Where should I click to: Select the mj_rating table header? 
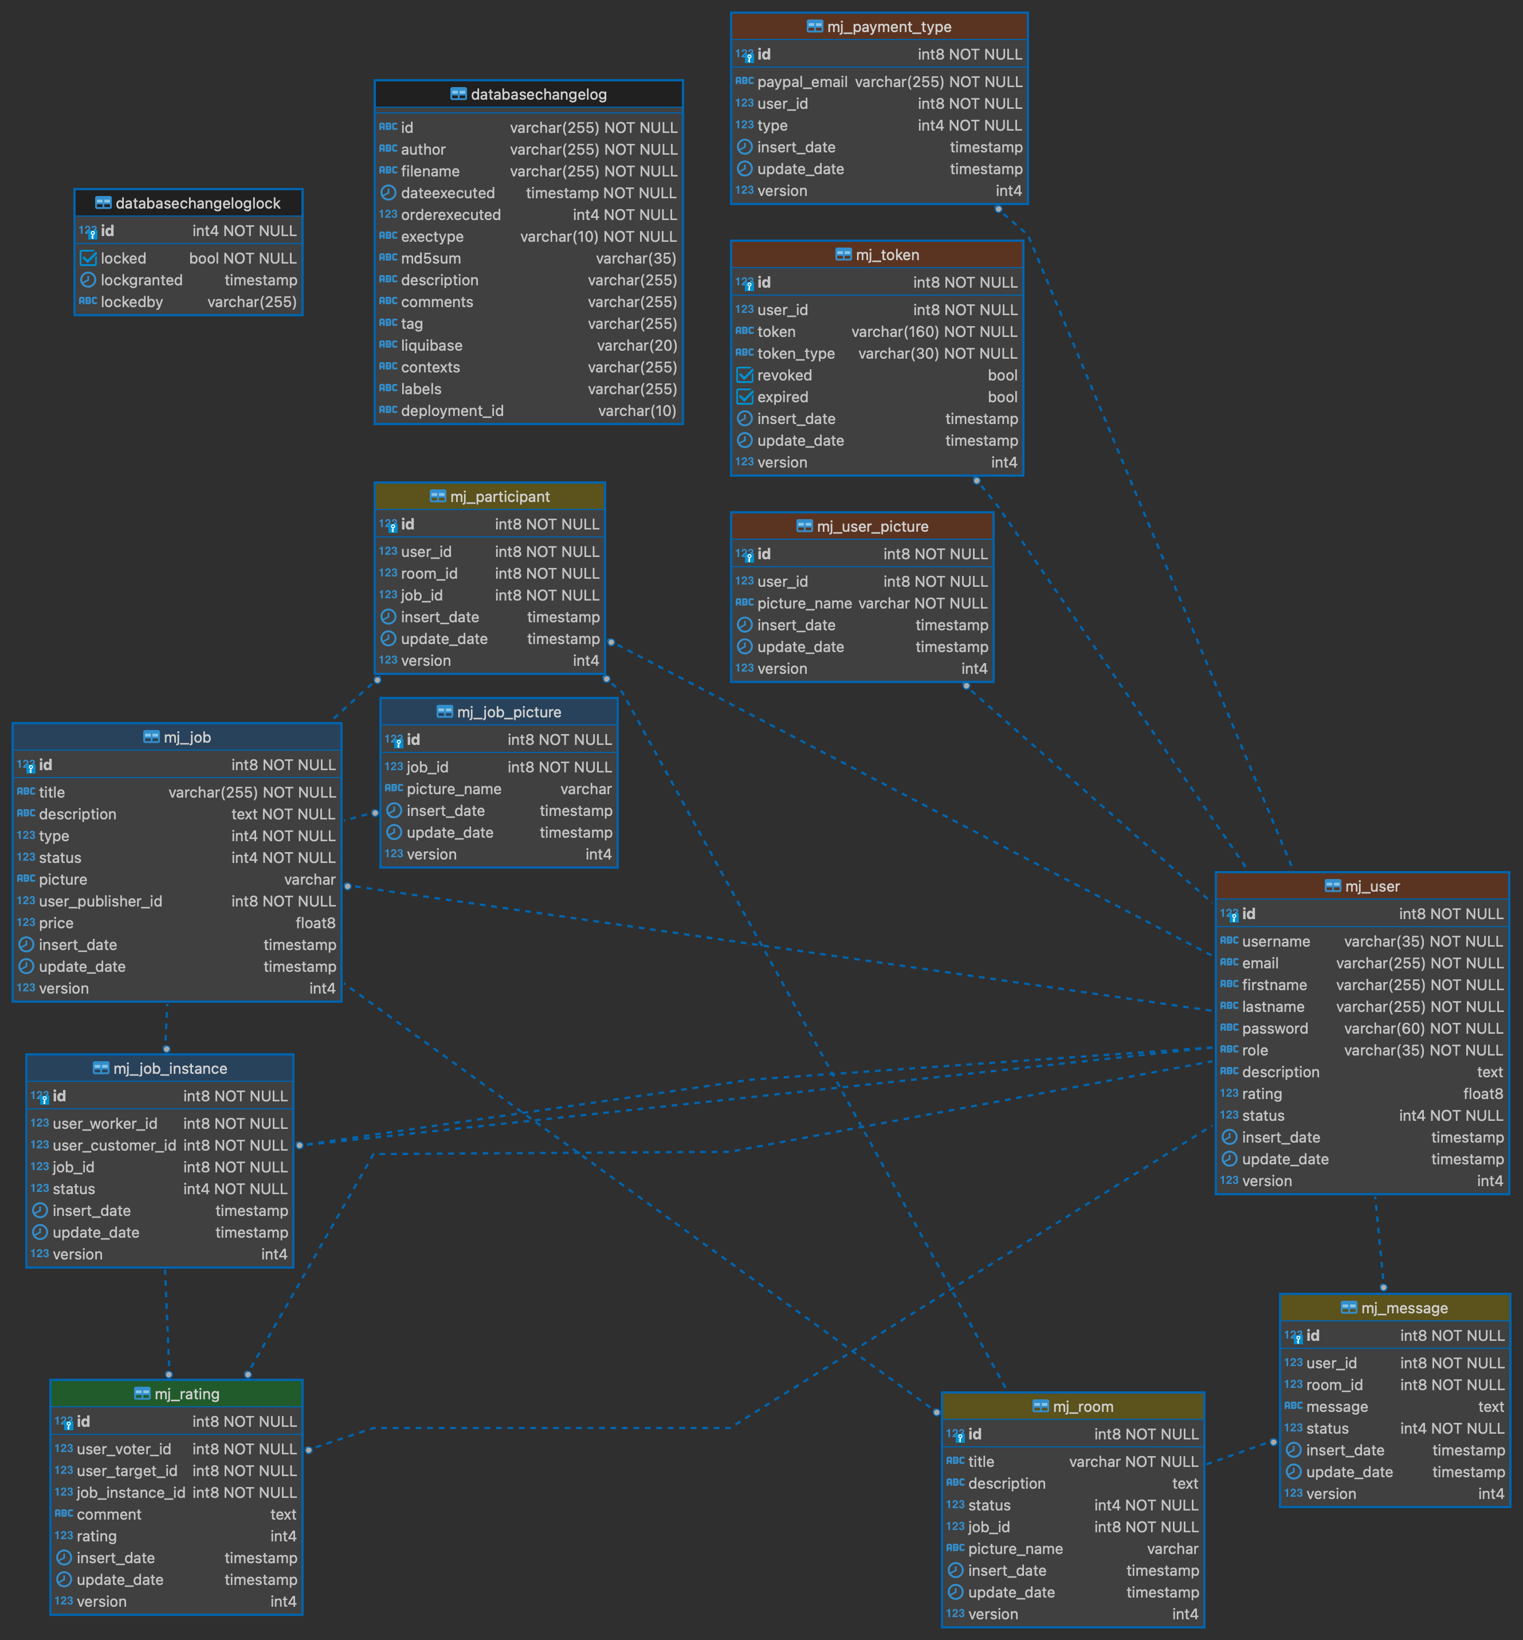point(176,1394)
